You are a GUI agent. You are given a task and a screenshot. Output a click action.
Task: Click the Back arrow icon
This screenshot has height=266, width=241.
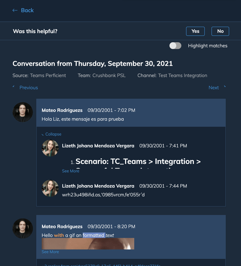tap(15, 10)
